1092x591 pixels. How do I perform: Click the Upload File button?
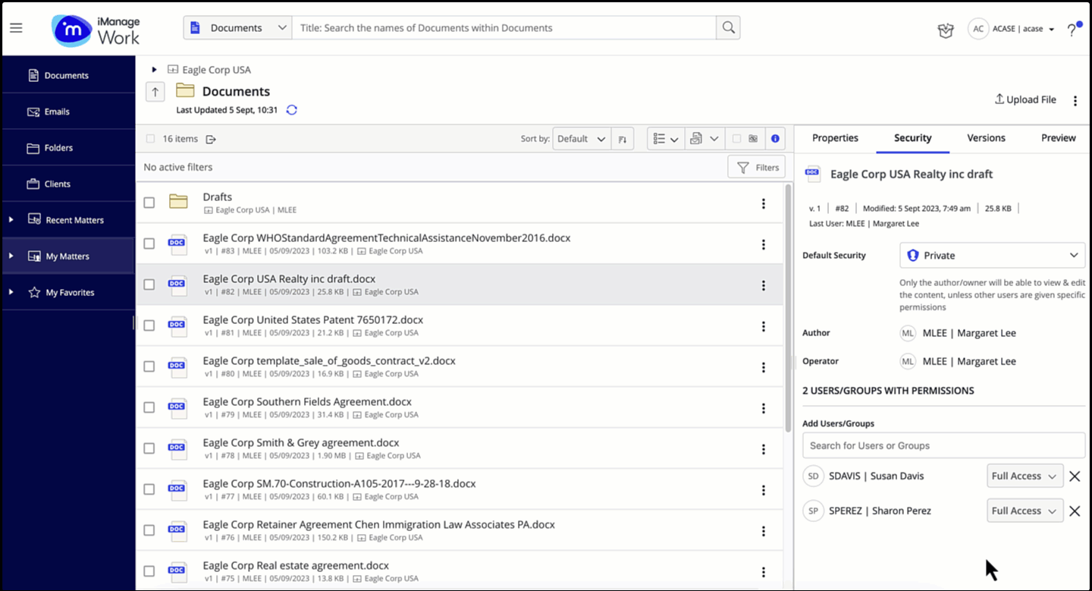click(1025, 99)
